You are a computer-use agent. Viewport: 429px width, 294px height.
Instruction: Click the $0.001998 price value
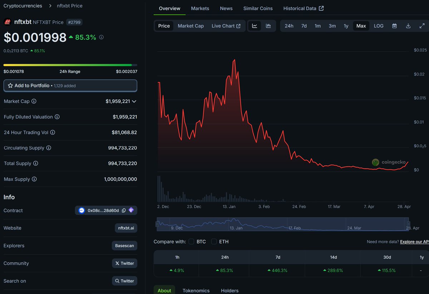(35, 37)
